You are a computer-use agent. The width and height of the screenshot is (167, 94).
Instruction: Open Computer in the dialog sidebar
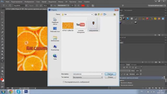pos(55,48)
